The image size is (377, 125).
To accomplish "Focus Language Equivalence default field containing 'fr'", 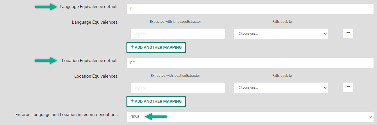I will point(250,9).
